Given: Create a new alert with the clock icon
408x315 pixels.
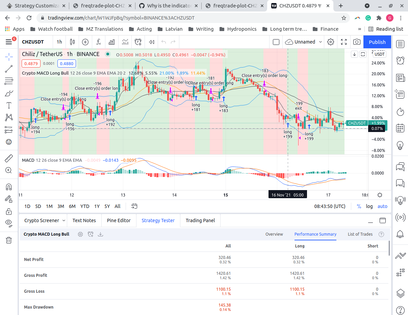Looking at the screenshot, I should (138, 42).
